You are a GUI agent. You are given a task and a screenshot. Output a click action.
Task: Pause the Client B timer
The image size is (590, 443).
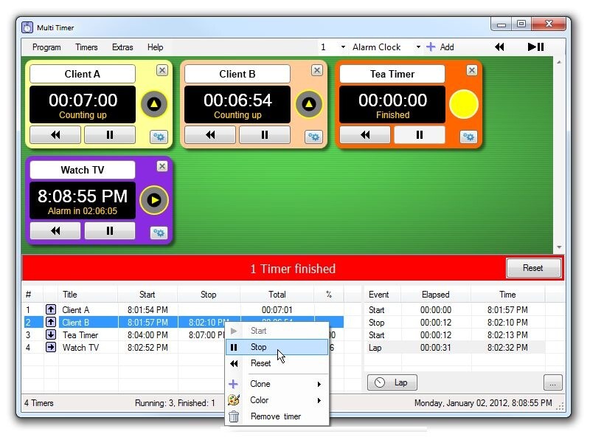click(x=264, y=134)
